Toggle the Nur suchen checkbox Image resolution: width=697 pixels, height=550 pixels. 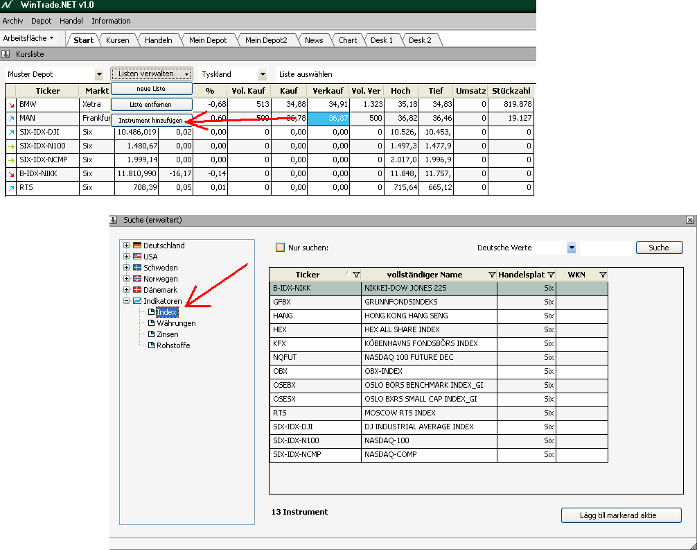[x=281, y=248]
